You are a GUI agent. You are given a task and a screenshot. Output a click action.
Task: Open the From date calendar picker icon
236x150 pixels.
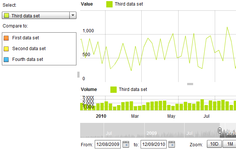coord(126,144)
